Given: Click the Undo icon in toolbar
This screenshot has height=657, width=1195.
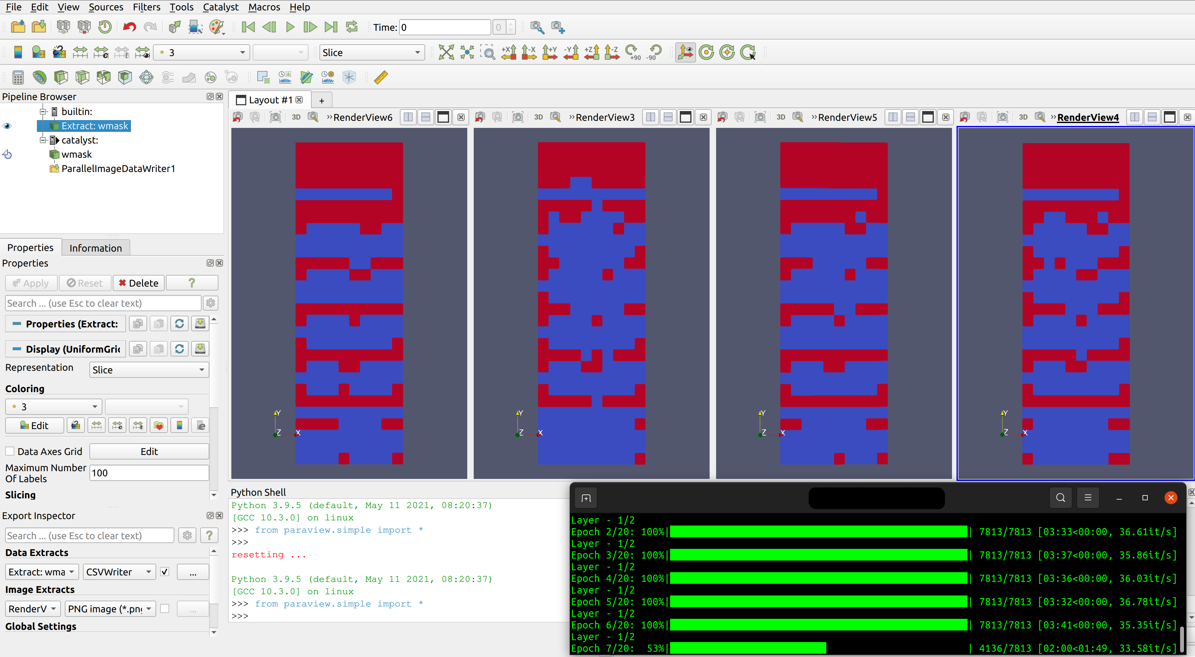Looking at the screenshot, I should (129, 27).
